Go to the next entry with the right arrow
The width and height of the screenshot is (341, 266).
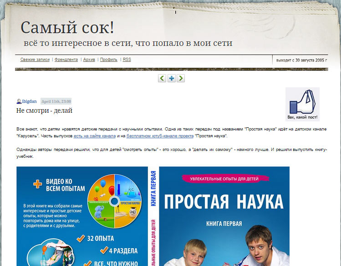click(181, 78)
